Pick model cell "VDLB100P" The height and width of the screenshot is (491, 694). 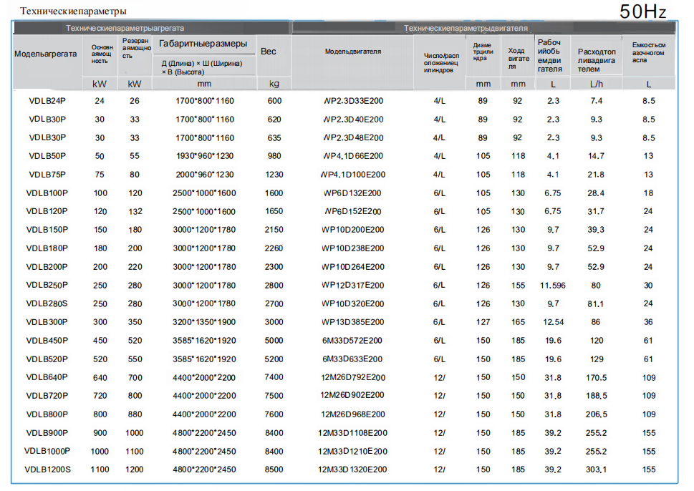(47, 193)
